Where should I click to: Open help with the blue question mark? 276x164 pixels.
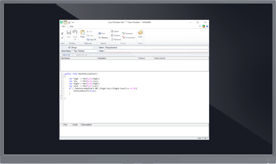(x=207, y=26)
